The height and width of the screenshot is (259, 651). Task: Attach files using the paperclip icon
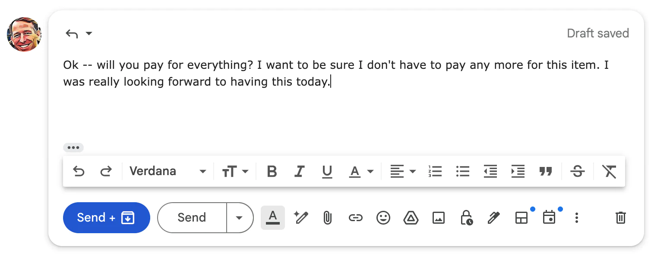click(327, 218)
